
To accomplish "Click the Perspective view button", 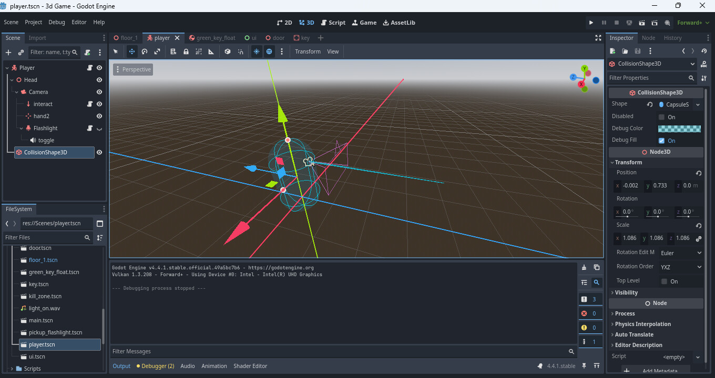I will 133,69.
